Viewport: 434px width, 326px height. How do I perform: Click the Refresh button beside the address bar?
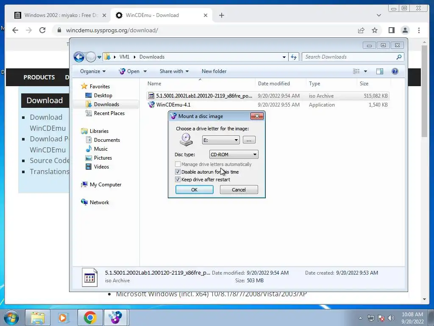293,57
